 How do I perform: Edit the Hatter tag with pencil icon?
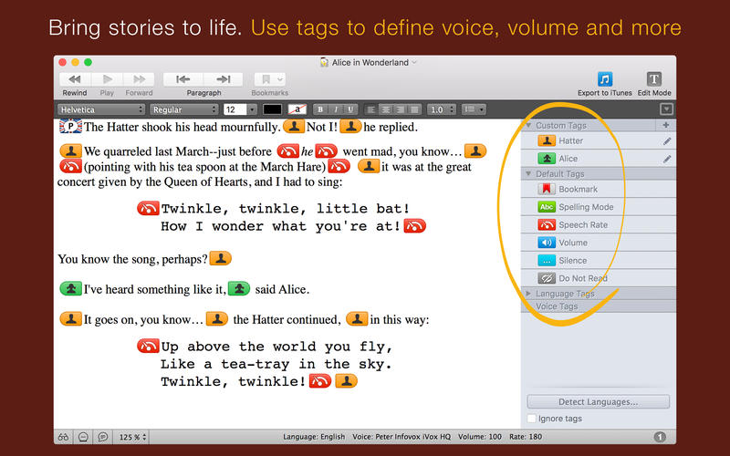[667, 141]
